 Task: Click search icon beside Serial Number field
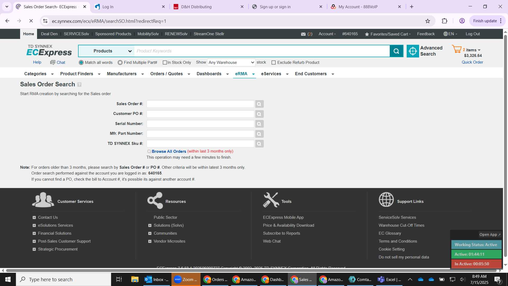259,124
